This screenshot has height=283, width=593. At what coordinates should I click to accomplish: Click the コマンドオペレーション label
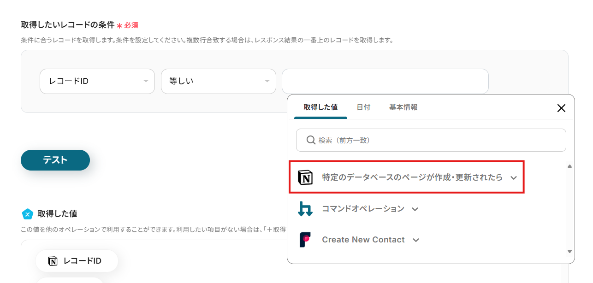pos(363,209)
